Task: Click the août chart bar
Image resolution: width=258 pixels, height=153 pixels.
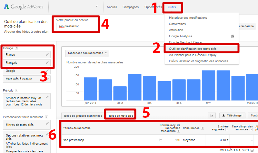Action: pos(120,93)
